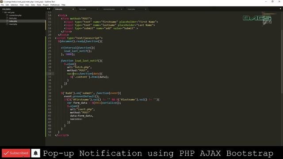
Task: Click the insert.php file icon in sidebar
Action: [7, 24]
